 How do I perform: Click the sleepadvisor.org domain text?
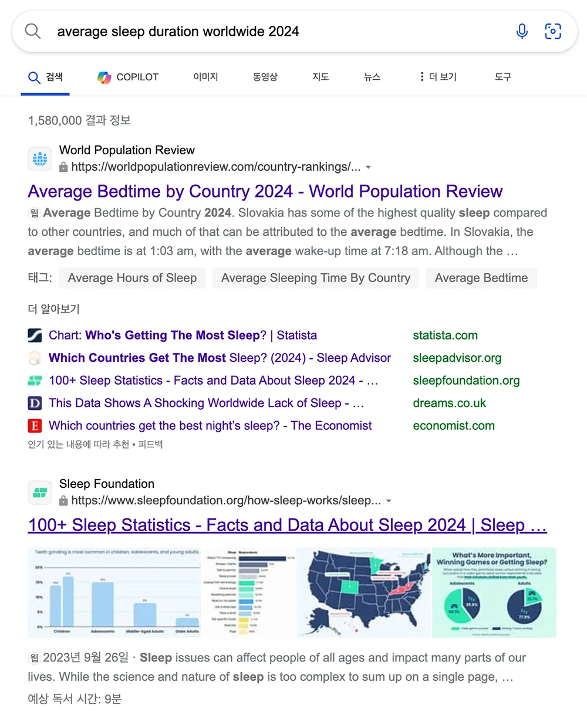[457, 358]
